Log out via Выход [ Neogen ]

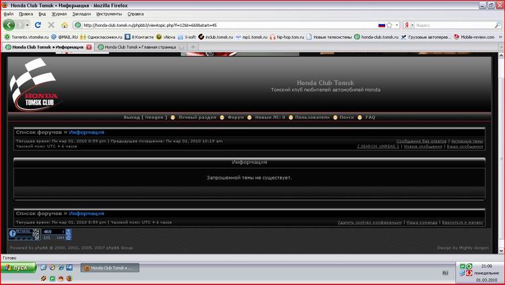[145, 118]
